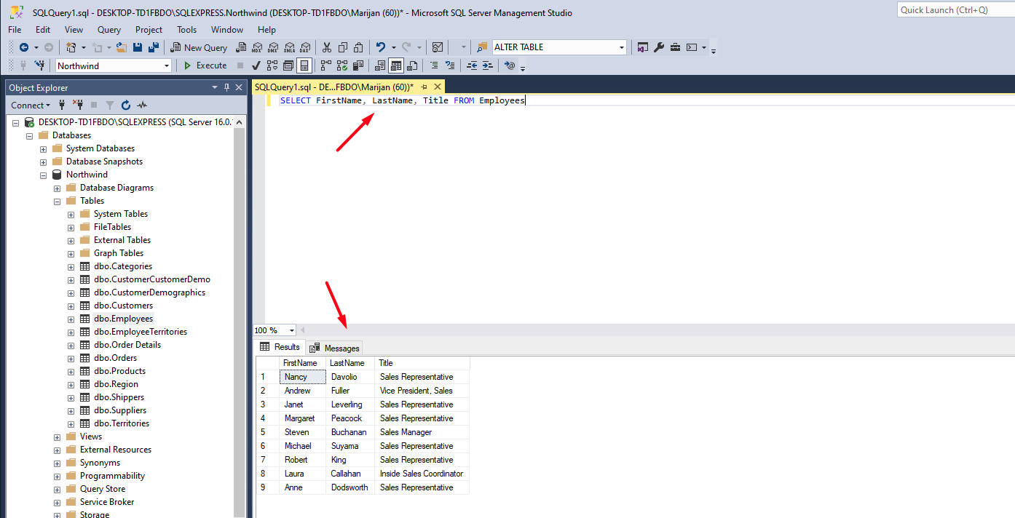
Task: Open the Query menu
Action: (109, 30)
